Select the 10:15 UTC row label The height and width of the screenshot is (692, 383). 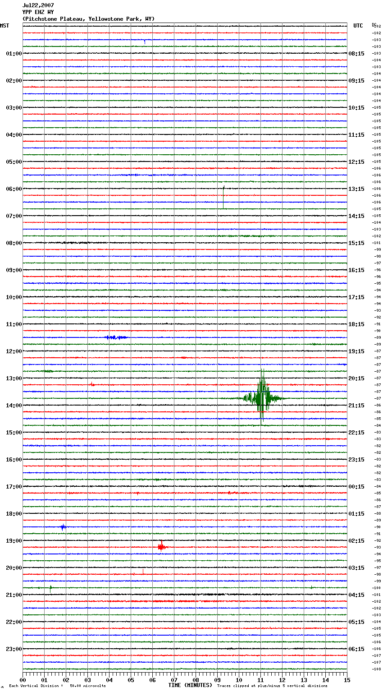click(356, 108)
